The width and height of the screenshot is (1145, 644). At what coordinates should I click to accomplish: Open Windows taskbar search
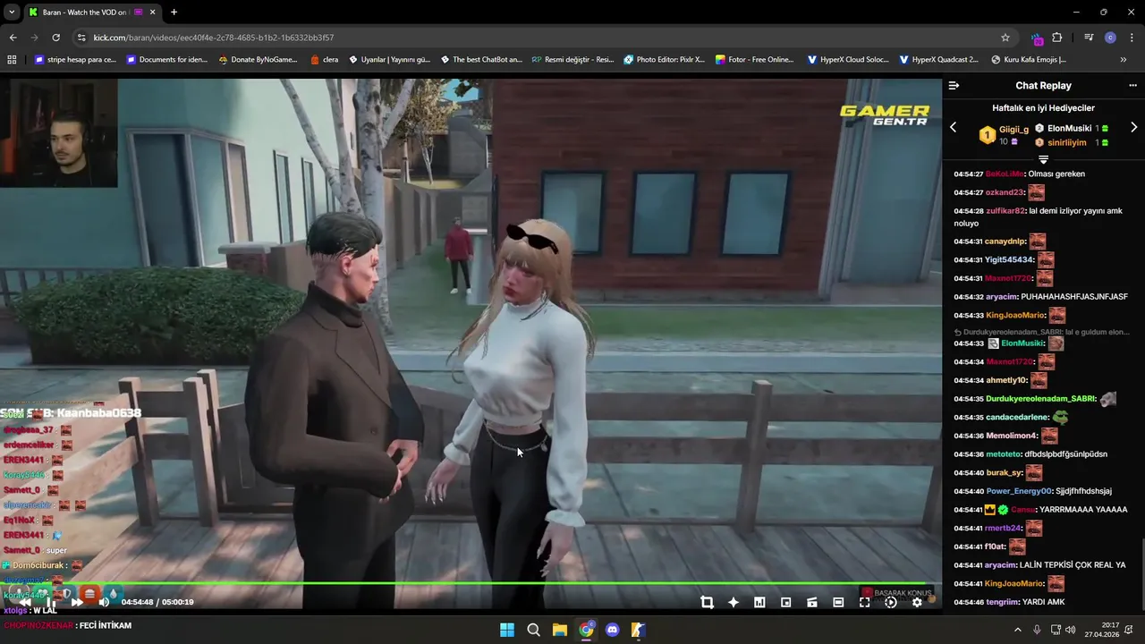point(533,630)
